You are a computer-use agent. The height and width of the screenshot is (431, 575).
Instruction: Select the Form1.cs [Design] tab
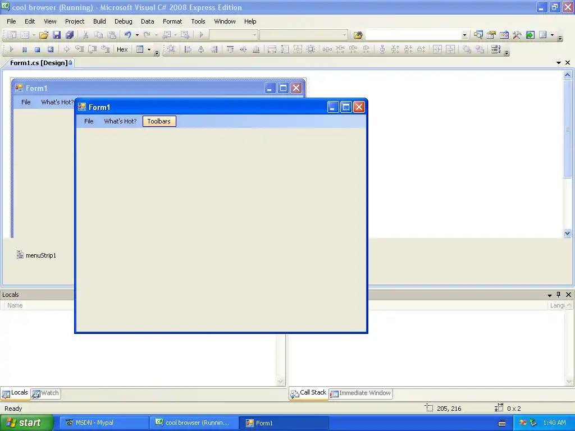[x=39, y=63]
